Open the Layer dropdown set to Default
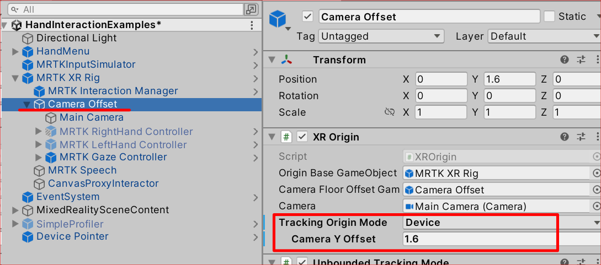The width and height of the screenshot is (601, 265). pos(544,36)
